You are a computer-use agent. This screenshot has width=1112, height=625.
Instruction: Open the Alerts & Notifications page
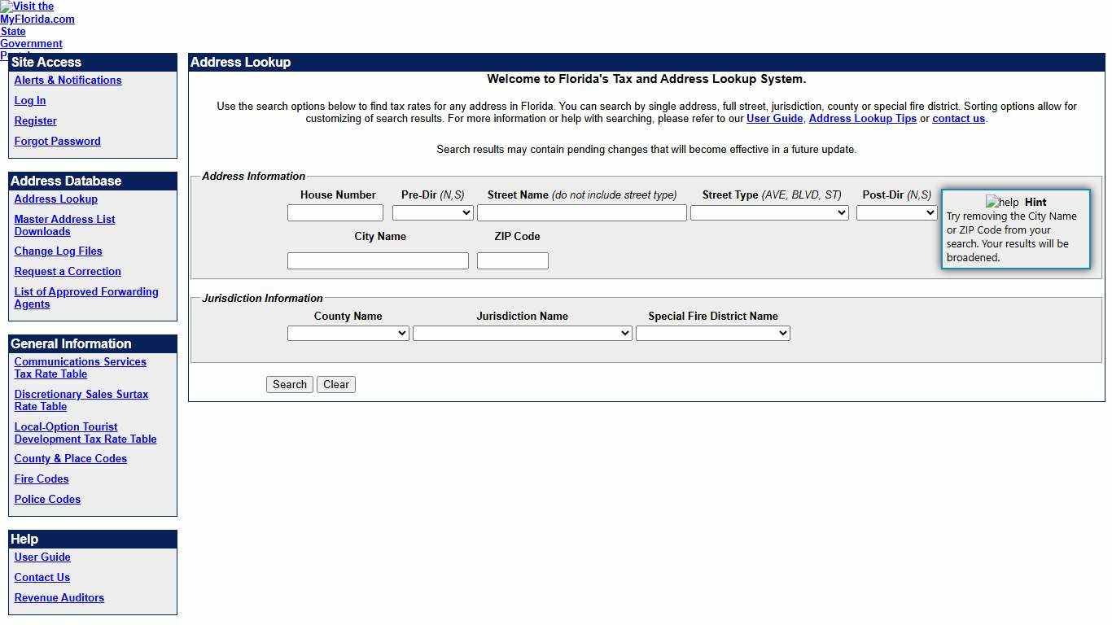coord(68,80)
